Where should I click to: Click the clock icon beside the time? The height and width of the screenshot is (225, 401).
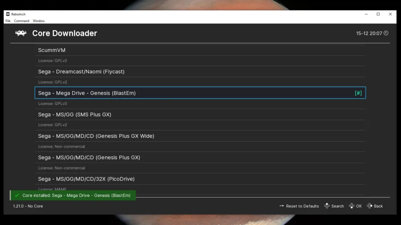pyautogui.click(x=386, y=33)
